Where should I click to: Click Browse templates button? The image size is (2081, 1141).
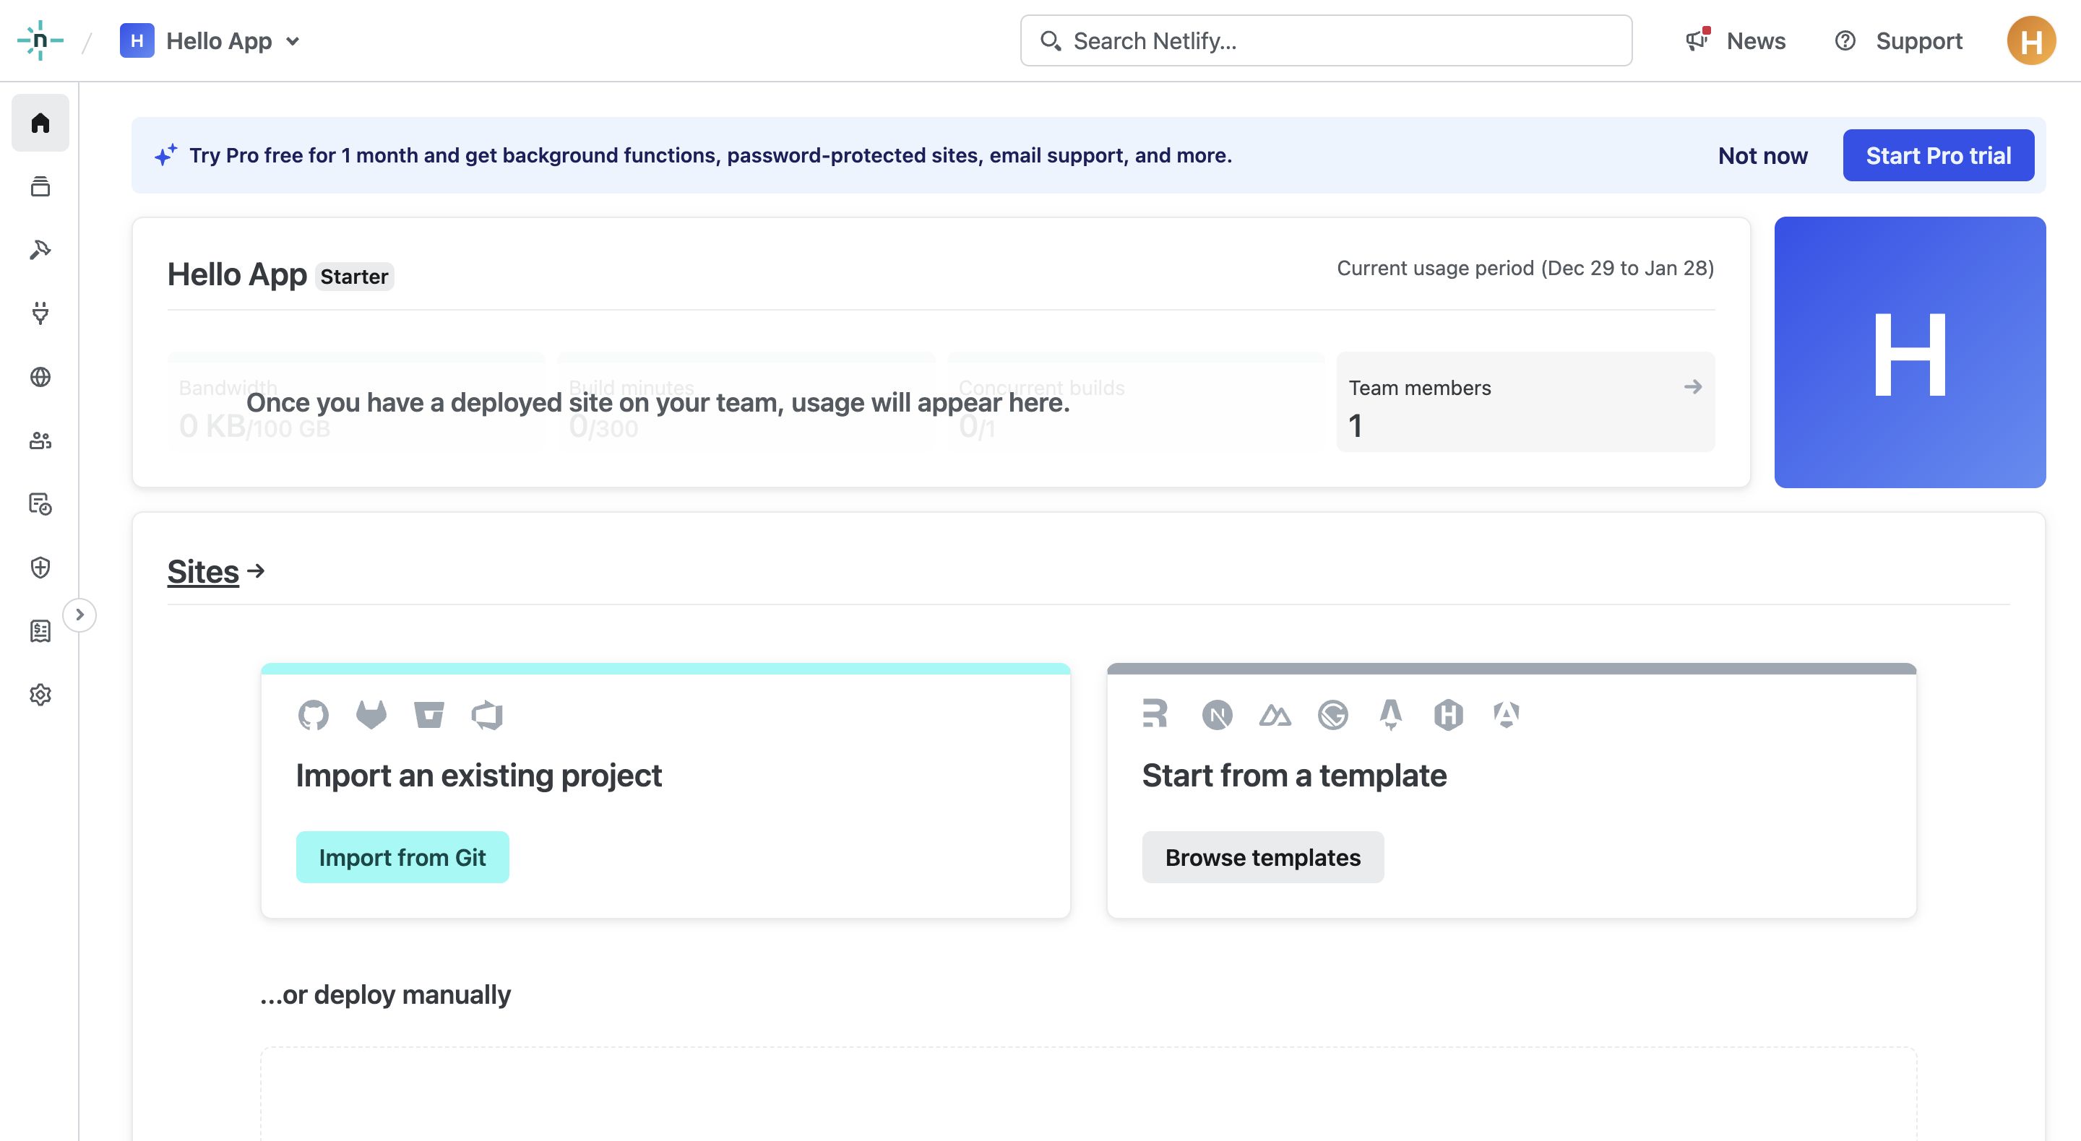point(1262,858)
